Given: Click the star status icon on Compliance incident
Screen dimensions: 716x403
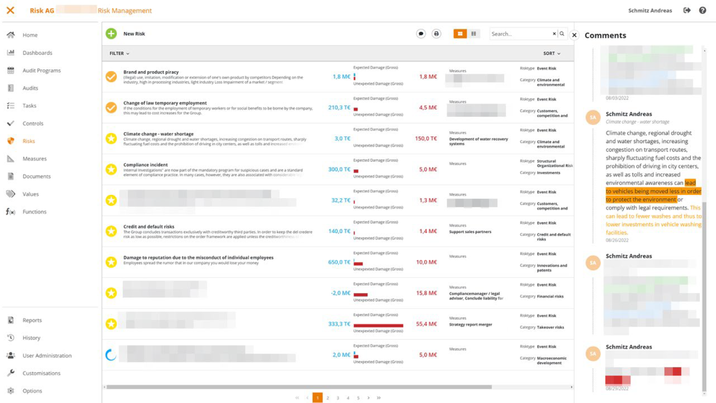Looking at the screenshot, I should point(111,169).
